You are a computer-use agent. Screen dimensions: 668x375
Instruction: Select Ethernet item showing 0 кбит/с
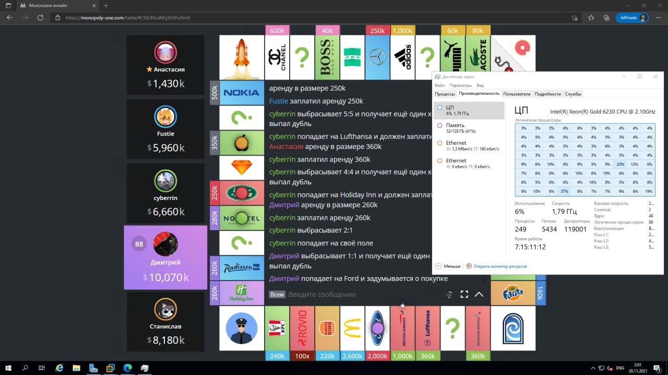469,164
